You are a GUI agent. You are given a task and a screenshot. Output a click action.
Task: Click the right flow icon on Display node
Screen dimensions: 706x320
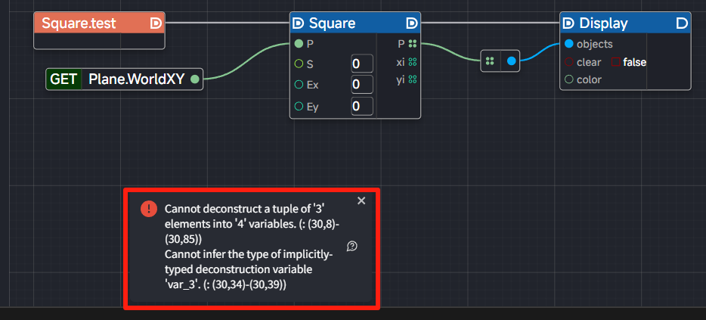pos(682,23)
